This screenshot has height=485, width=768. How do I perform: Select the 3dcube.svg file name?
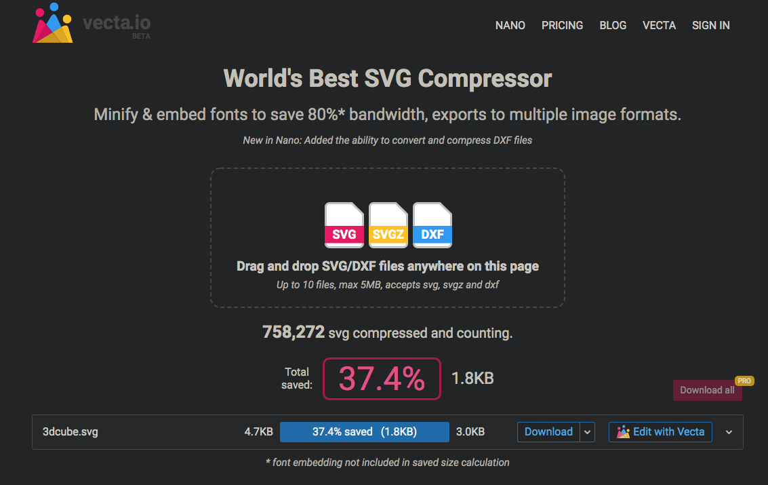[70, 431]
